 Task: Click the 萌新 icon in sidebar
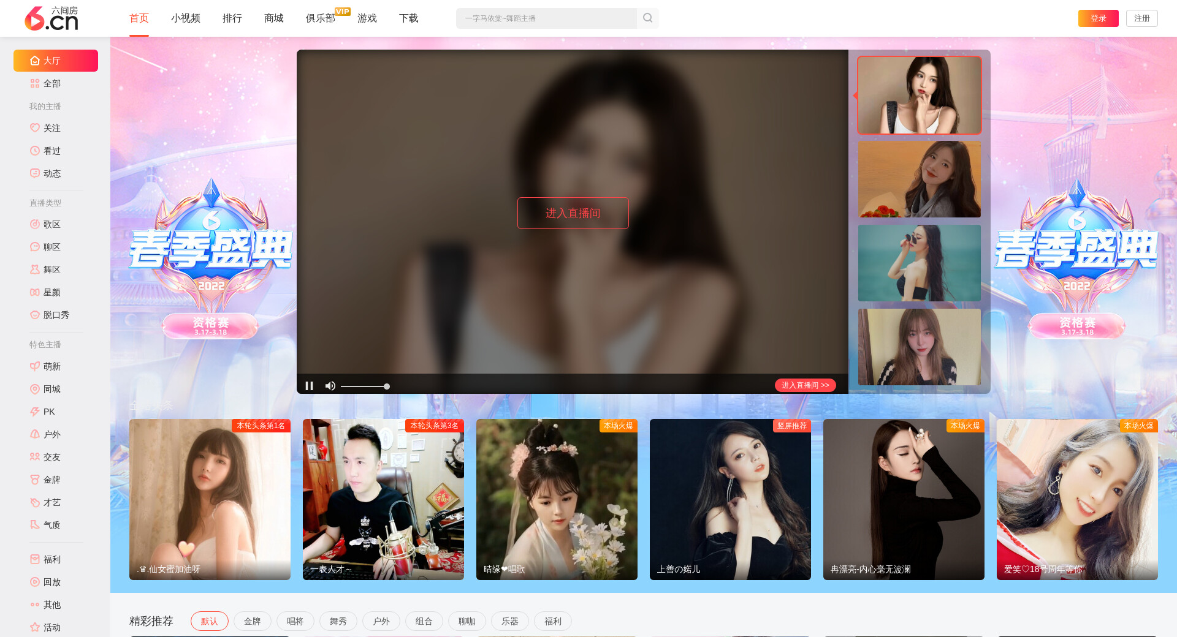coord(35,366)
